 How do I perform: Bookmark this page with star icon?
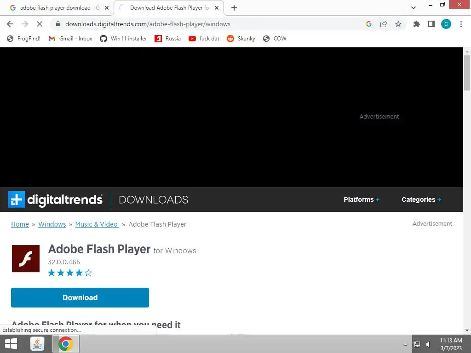pos(398,24)
